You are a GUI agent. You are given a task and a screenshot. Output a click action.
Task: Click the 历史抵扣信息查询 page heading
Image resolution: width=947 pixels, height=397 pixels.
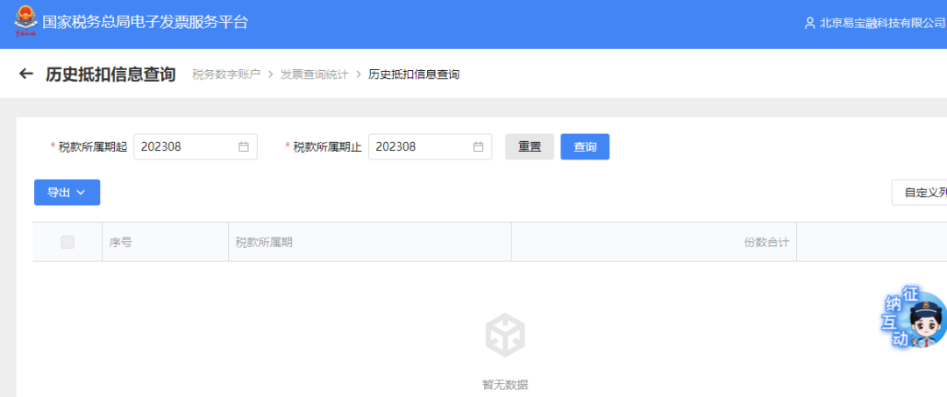[110, 74]
